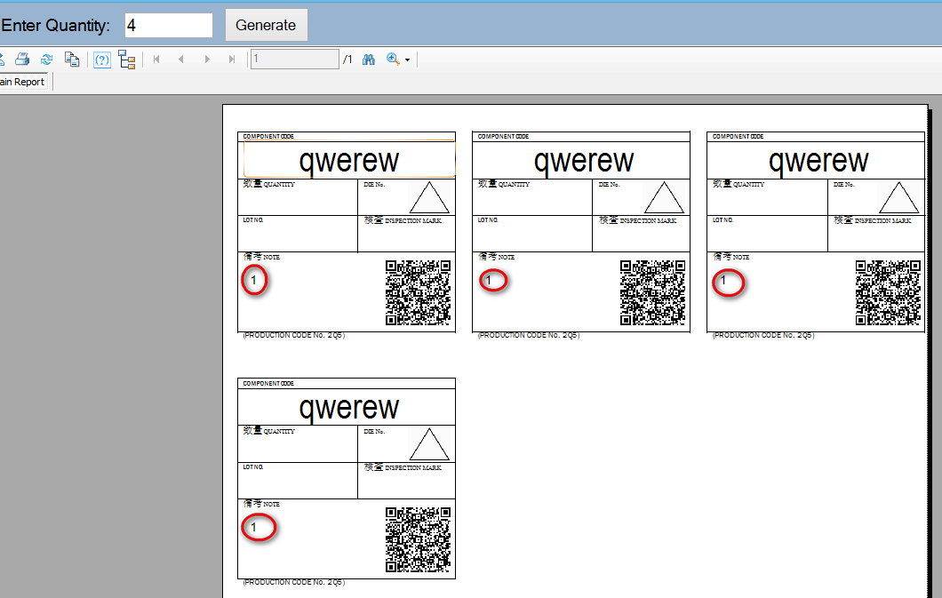Click the Zoom magnifier icon
The image size is (942, 598).
click(x=393, y=59)
